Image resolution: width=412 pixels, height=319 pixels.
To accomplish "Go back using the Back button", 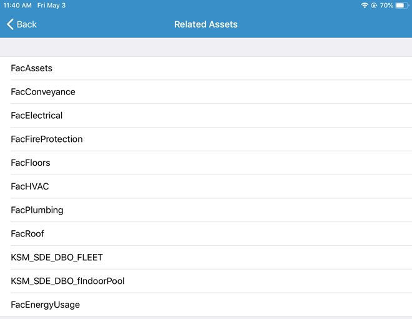I will point(22,24).
